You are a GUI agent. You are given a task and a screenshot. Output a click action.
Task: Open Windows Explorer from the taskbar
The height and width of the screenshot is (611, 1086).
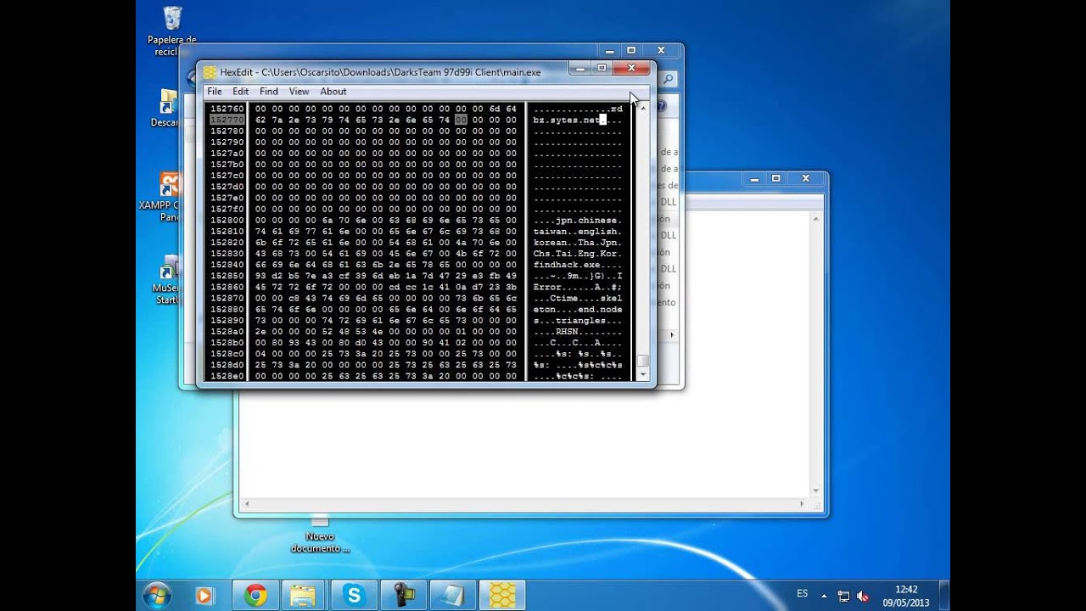click(303, 596)
